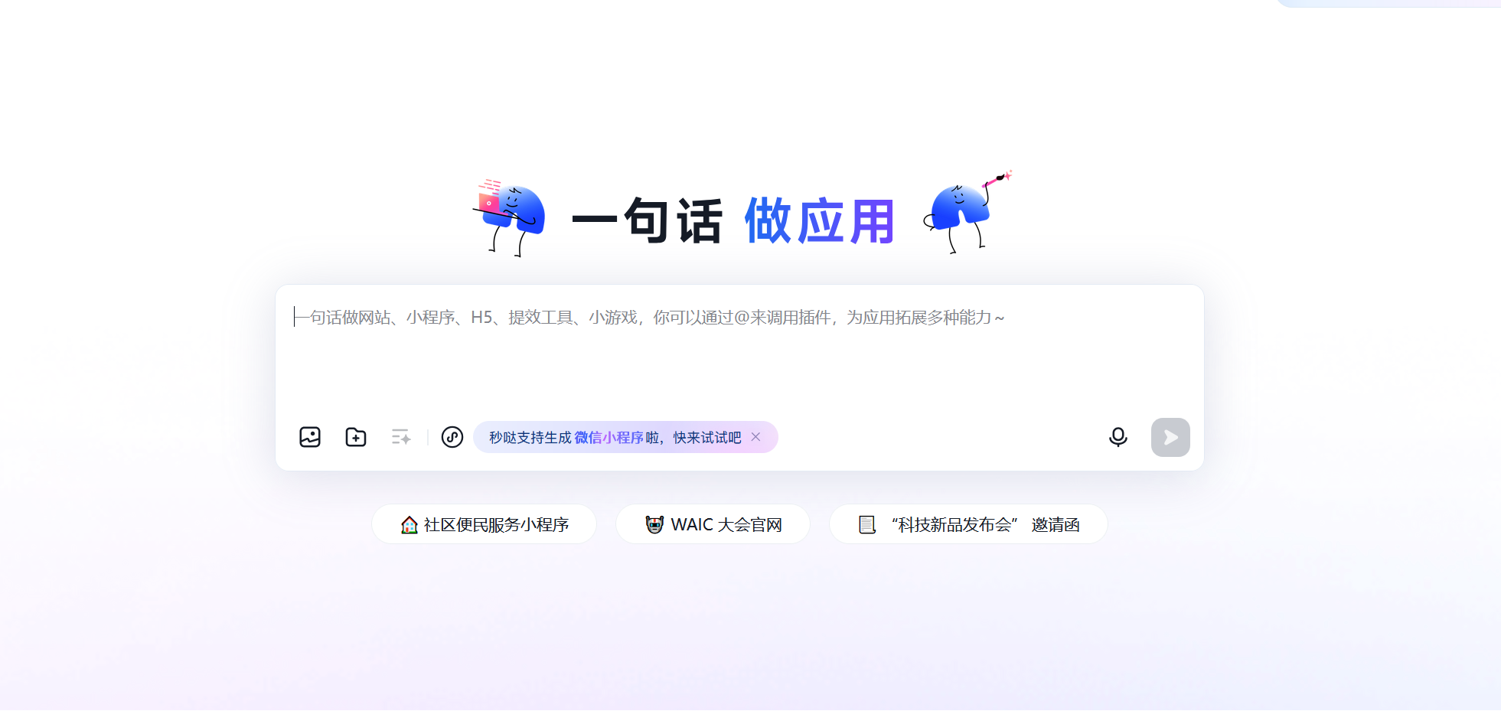Choose the "科技新品发布会" 邀请函 suggestion
This screenshot has width=1501, height=711.
(968, 524)
